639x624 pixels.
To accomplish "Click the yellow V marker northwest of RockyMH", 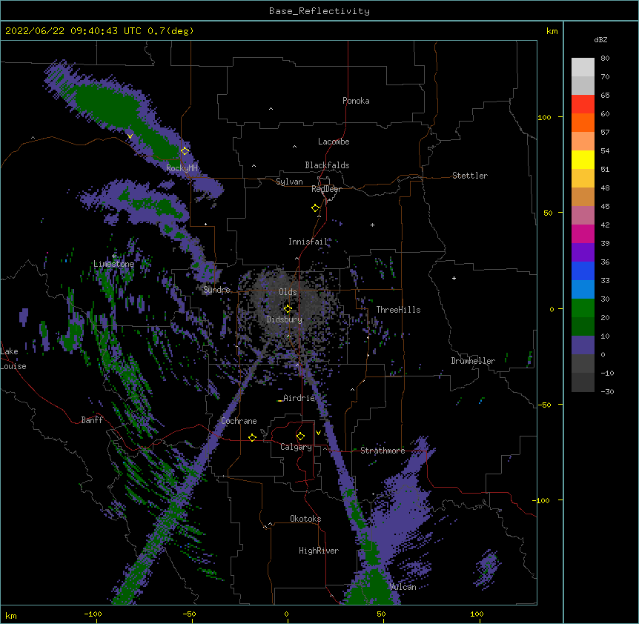I will [130, 136].
